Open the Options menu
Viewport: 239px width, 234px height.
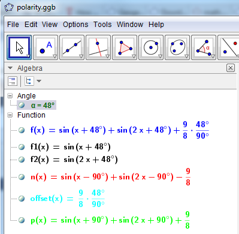click(x=75, y=25)
